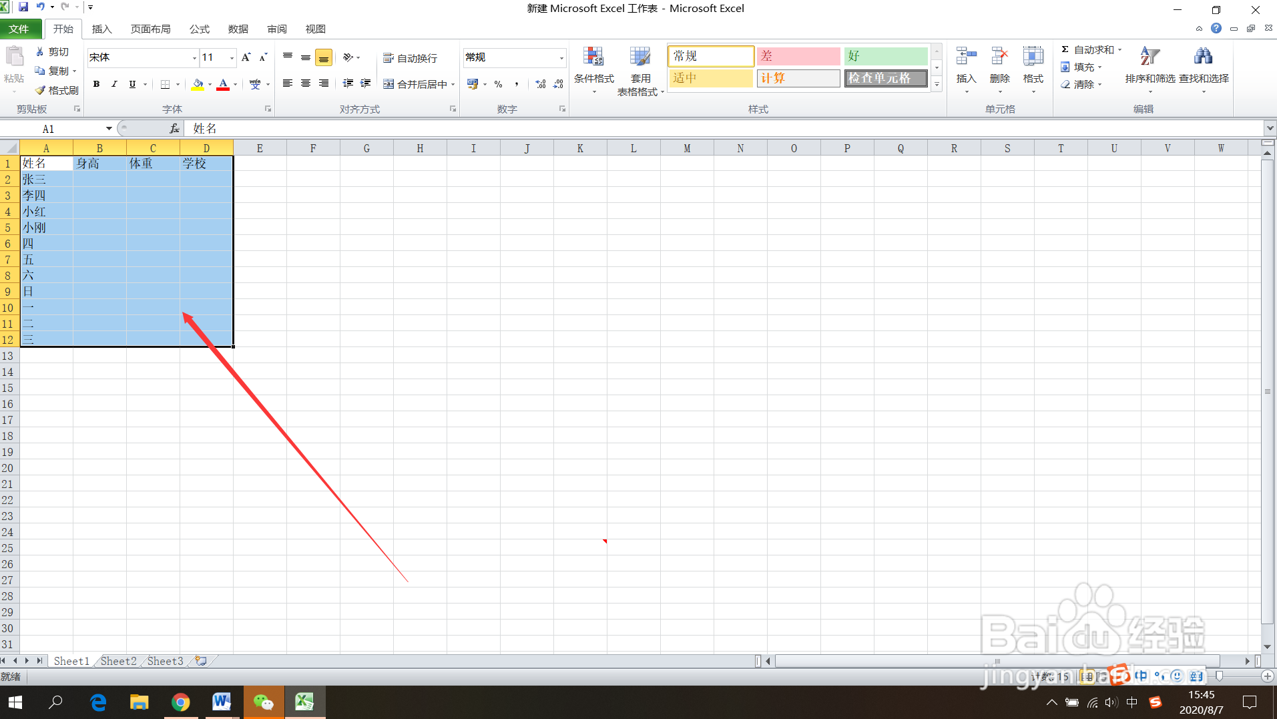Switch to the 公式 (Formulas) tab
1277x719 pixels.
tap(200, 29)
